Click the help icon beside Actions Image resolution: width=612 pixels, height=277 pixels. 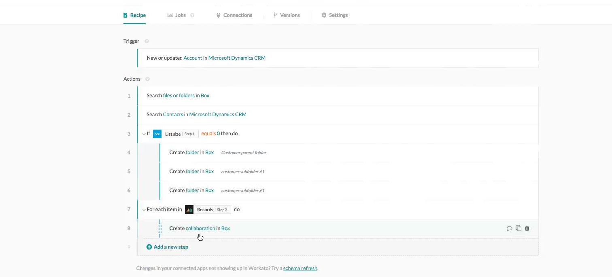click(147, 79)
